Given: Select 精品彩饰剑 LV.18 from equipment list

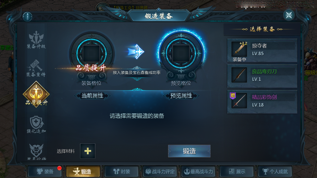Looking at the screenshot, I should click(262, 102).
